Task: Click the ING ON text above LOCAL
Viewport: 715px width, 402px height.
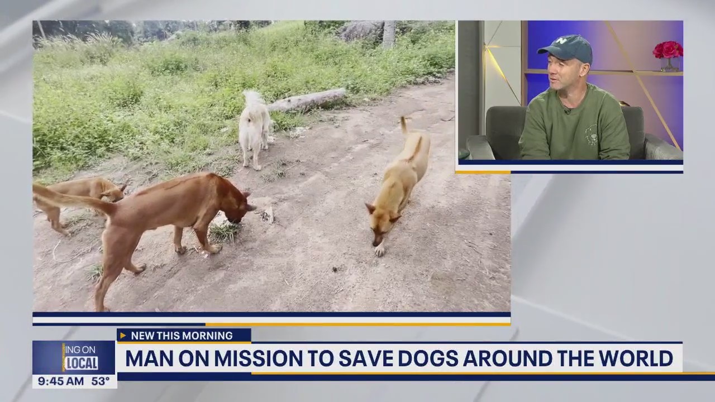Action: [x=81, y=350]
